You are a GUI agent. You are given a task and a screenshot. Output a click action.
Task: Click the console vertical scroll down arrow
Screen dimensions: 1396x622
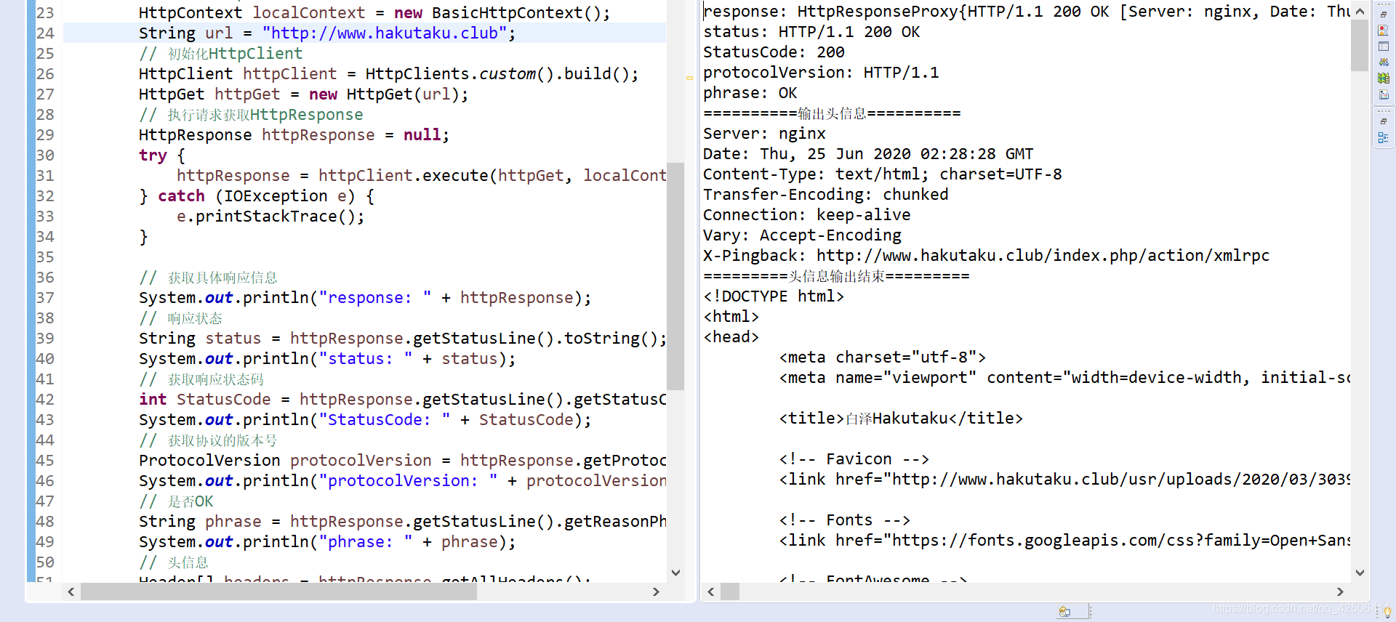tap(1360, 573)
